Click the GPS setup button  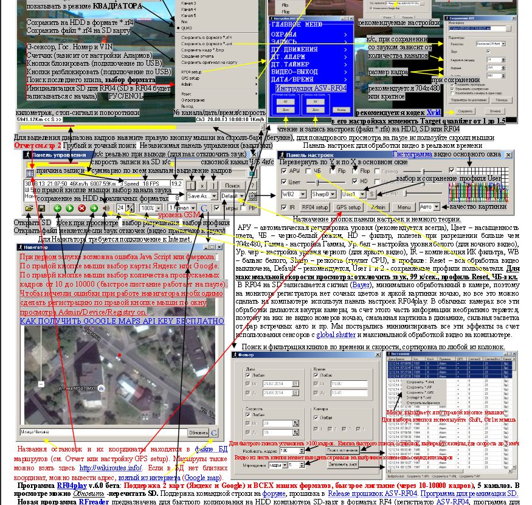click(348, 207)
